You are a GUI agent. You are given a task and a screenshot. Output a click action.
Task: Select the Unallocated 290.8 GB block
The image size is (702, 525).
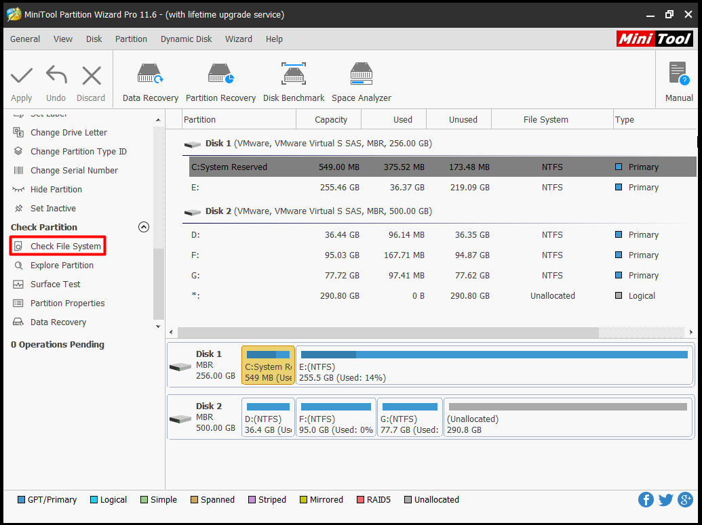[x=568, y=417]
